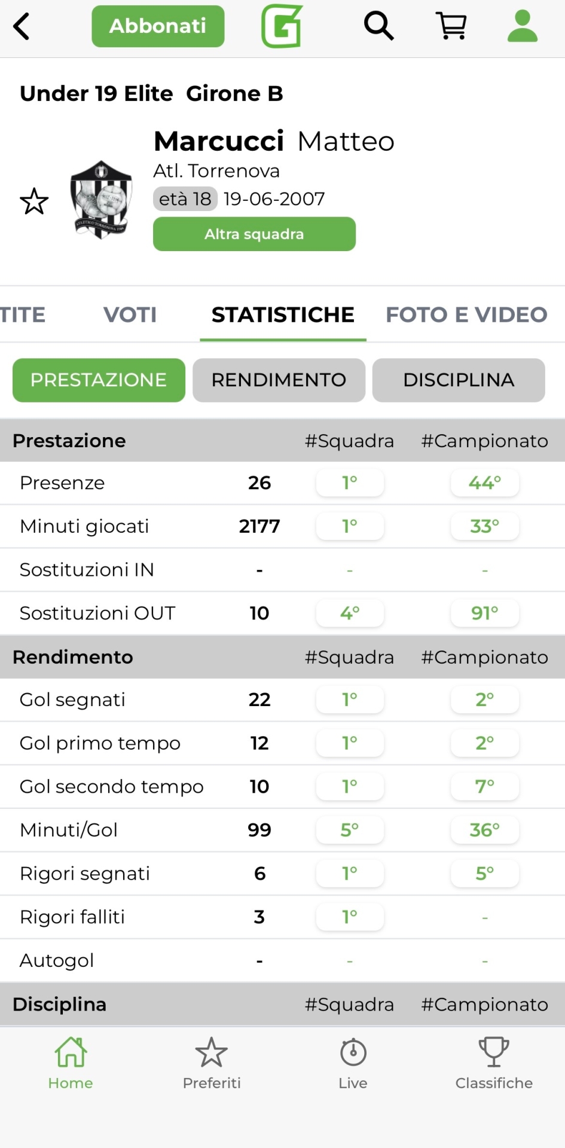Open Preferiti in bottom navigation

click(212, 1064)
